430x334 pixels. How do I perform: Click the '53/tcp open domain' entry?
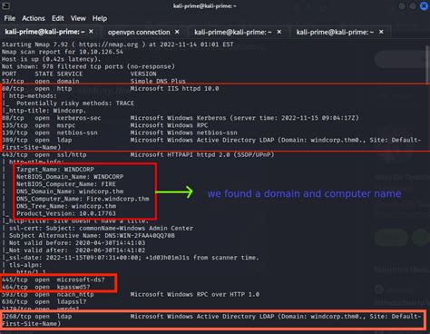(41, 82)
